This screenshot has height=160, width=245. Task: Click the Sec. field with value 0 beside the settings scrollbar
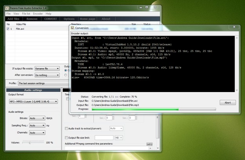pos(132,118)
